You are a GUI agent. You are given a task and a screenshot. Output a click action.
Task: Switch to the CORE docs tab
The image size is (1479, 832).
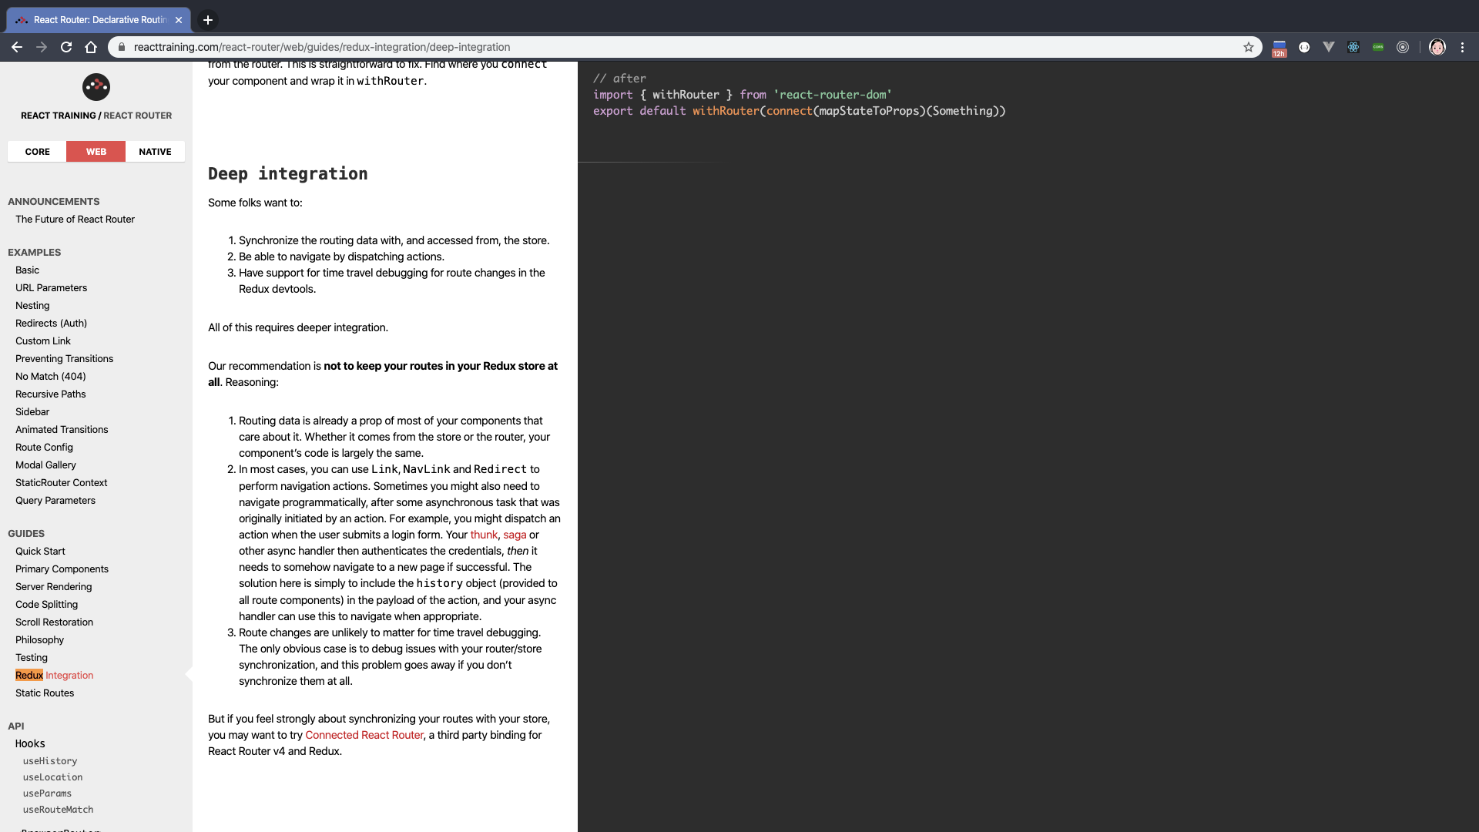pyautogui.click(x=37, y=152)
